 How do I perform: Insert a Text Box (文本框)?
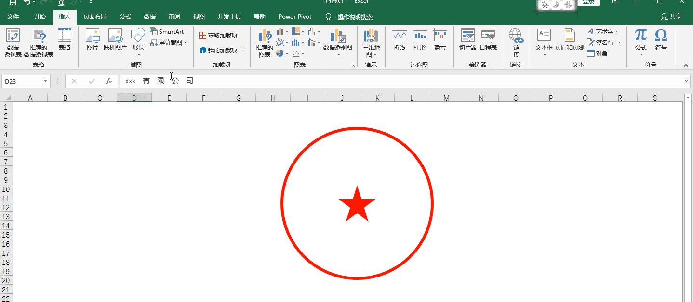[x=544, y=43]
